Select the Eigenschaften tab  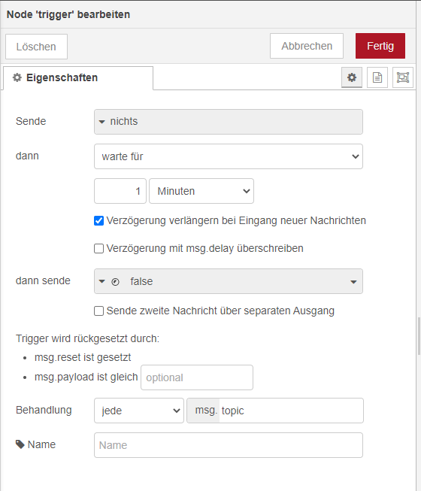coord(78,78)
